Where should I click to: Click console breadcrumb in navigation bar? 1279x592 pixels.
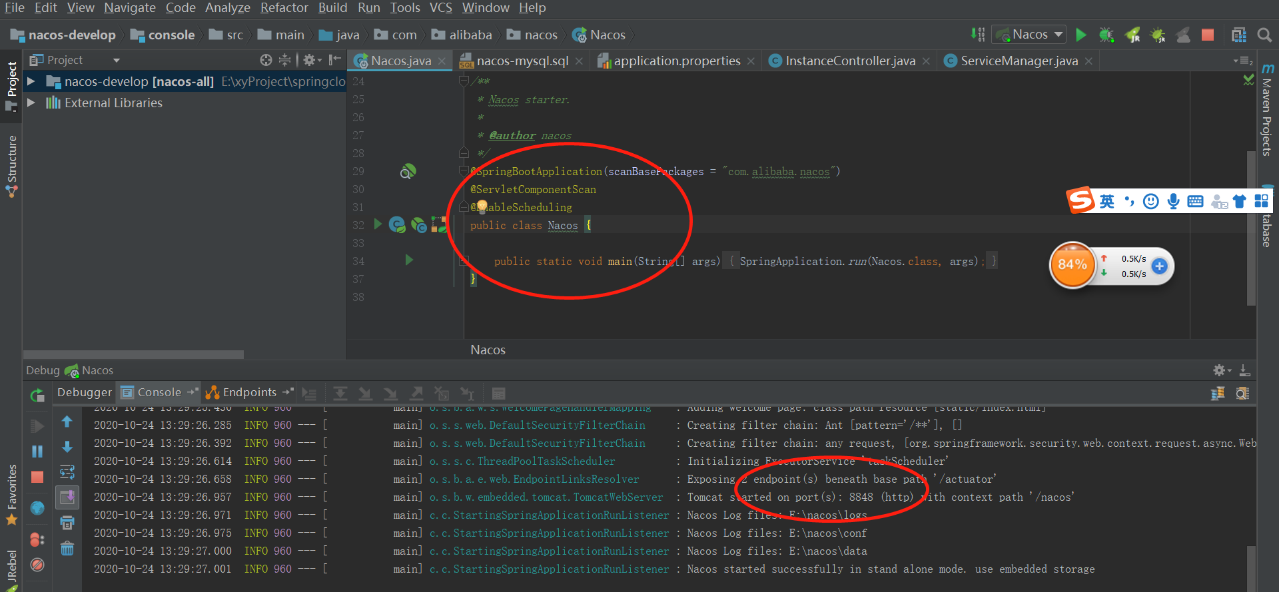[163, 35]
